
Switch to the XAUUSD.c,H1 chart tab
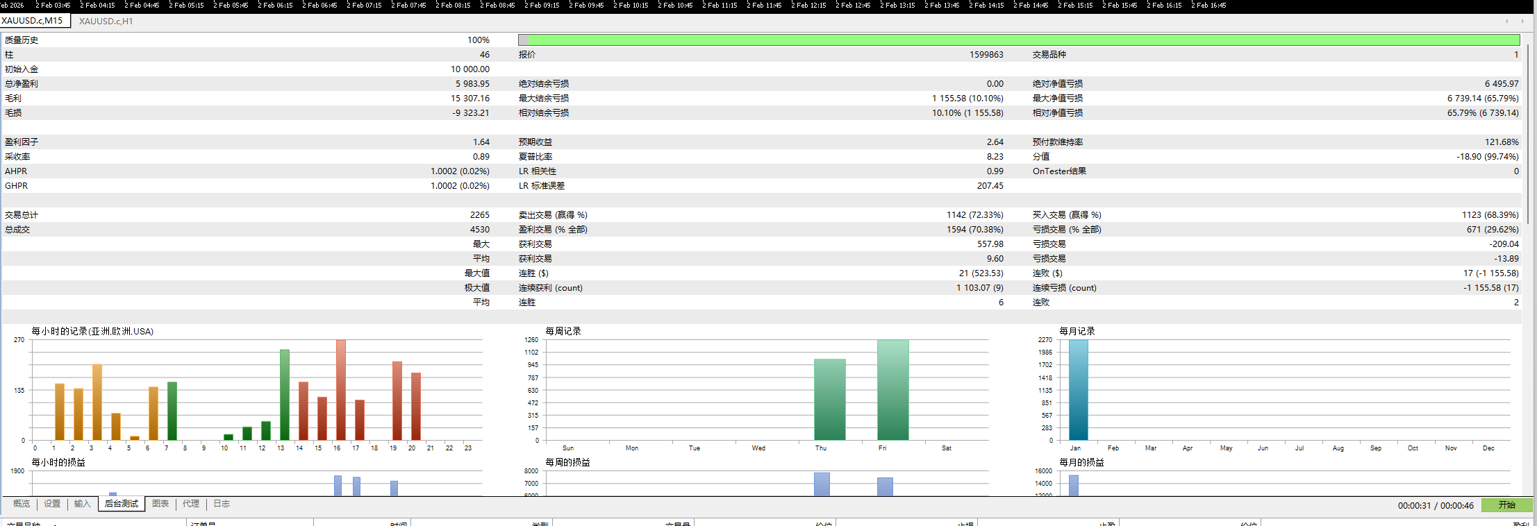pyautogui.click(x=106, y=22)
